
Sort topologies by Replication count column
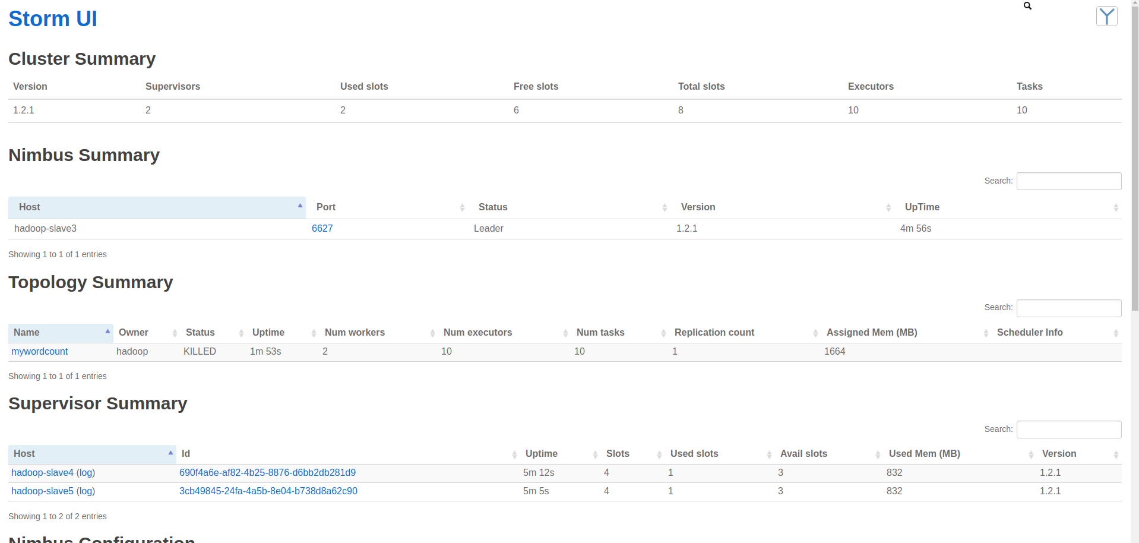coord(745,333)
